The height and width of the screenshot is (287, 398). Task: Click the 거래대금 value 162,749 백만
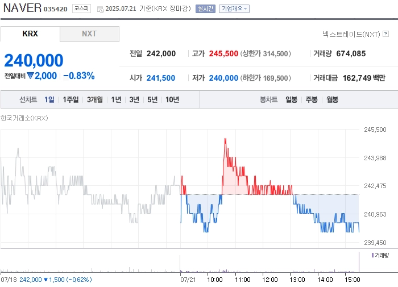tap(364, 78)
